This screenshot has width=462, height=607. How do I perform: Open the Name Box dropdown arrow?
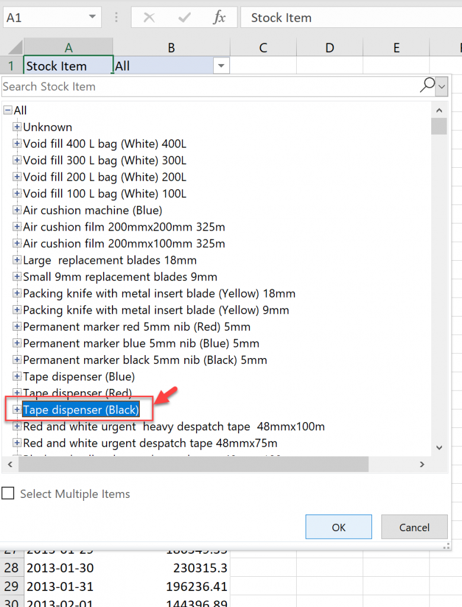(x=92, y=18)
